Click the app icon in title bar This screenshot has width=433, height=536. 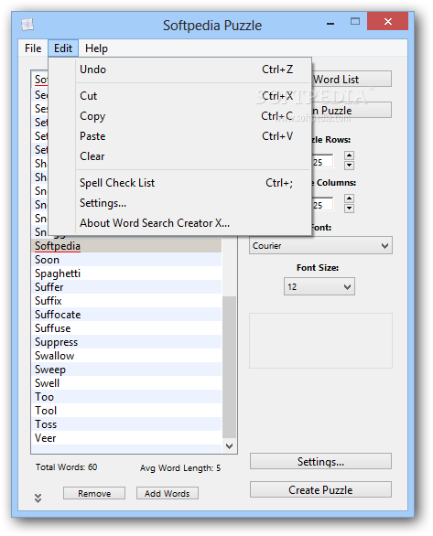pyautogui.click(x=27, y=25)
